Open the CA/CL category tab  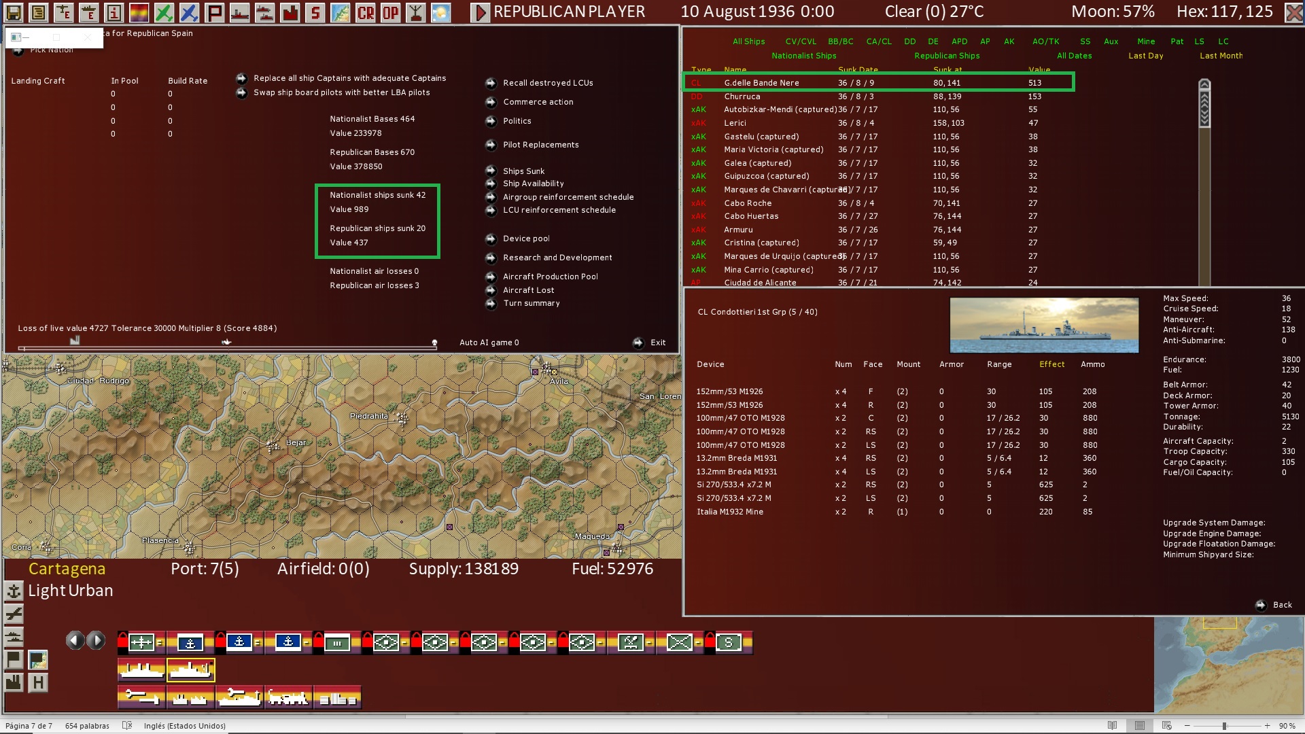tap(879, 41)
